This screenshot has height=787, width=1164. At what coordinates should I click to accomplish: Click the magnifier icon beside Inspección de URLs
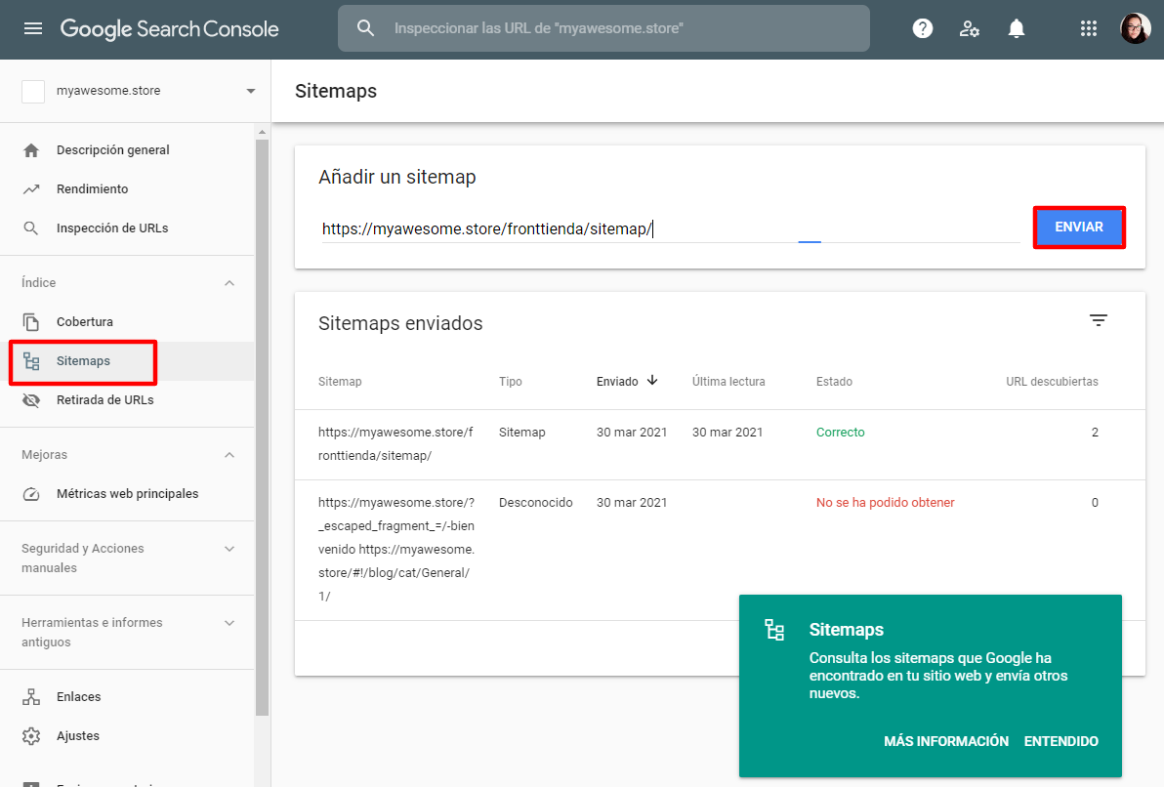(31, 228)
